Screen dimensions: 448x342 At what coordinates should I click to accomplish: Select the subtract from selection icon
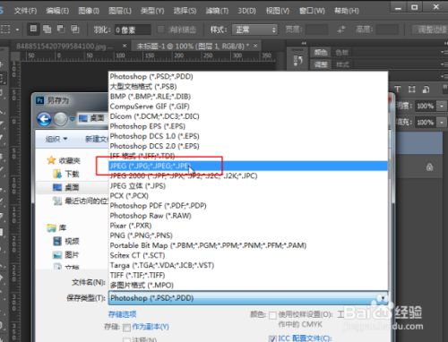61,29
